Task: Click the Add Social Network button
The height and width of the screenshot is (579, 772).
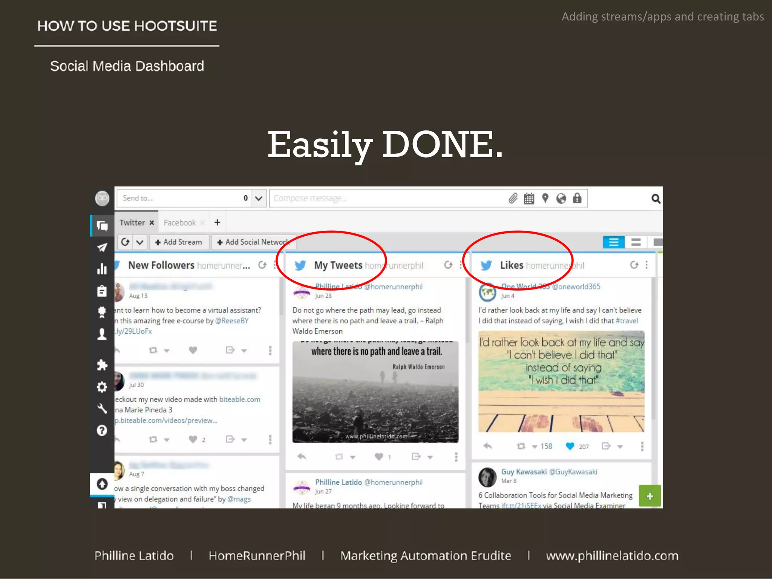Action: [254, 242]
